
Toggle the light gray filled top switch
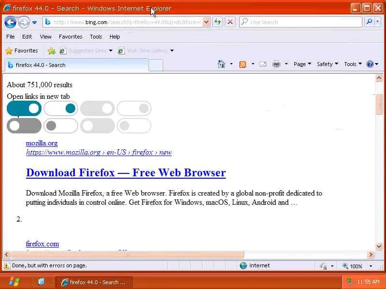tap(97, 108)
